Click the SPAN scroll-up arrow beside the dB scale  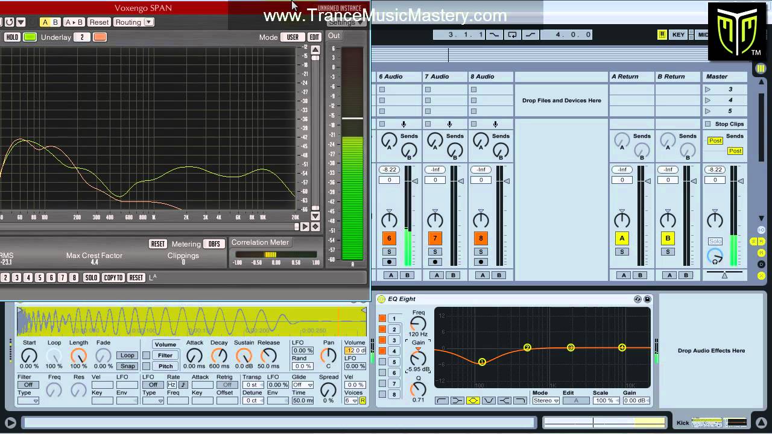coord(315,50)
